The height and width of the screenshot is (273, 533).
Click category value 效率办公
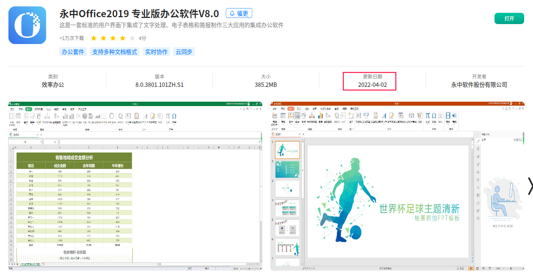[x=53, y=85]
